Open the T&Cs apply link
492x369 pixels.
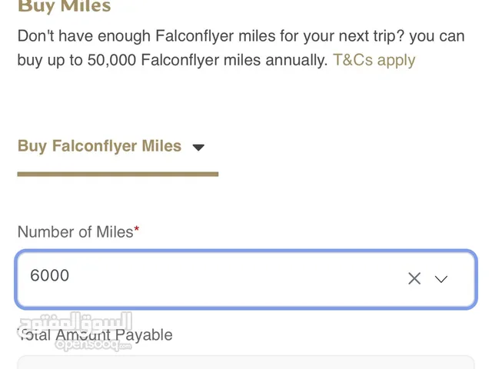coord(374,60)
